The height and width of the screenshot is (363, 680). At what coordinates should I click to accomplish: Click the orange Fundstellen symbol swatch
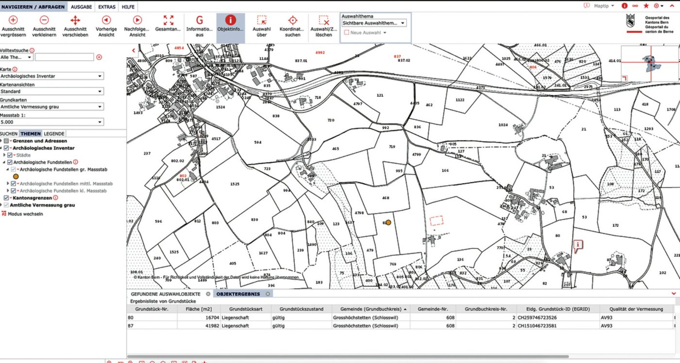coord(16,176)
